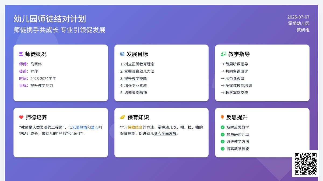Image resolution: width=323 pixels, height=181 pixels.
Task: Click the 师傅: label
Action: [24, 64]
